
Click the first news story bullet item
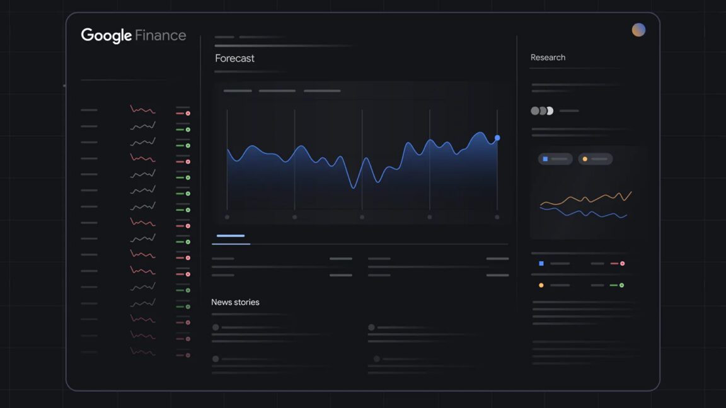pos(215,327)
